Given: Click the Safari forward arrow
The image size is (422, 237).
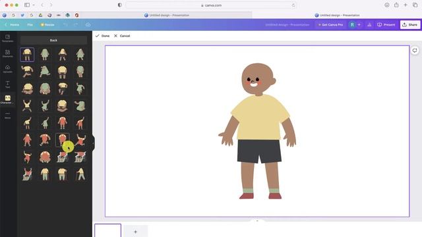Looking at the screenshot, I should [x=51, y=5].
